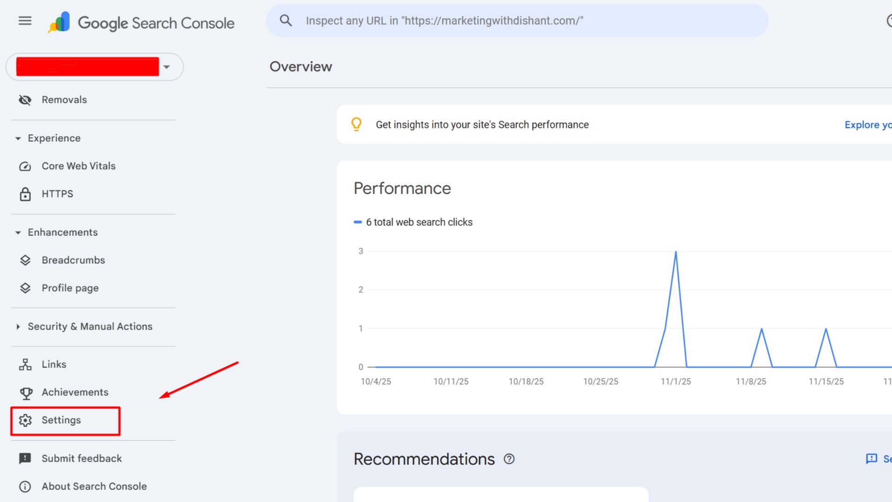892x502 pixels.
Task: Select the Removals eye icon
Action: [25, 99]
